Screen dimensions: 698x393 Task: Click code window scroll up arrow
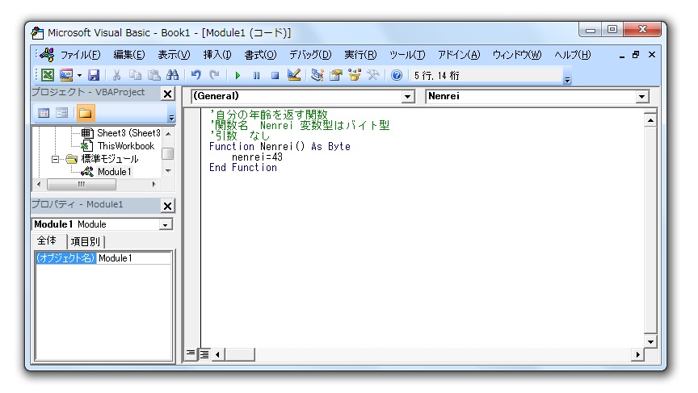pyautogui.click(x=650, y=120)
